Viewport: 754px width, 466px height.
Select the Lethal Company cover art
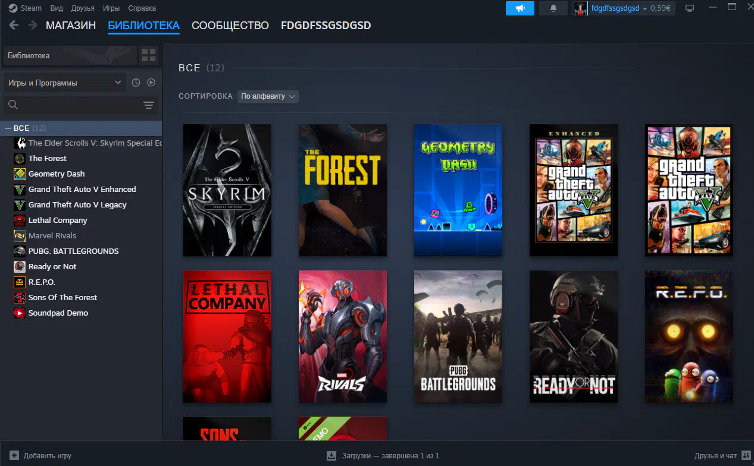click(227, 336)
